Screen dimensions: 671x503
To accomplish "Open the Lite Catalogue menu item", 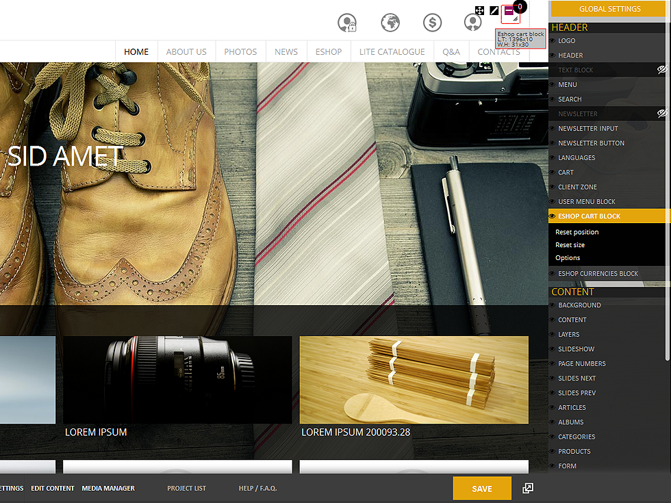I will coord(392,52).
